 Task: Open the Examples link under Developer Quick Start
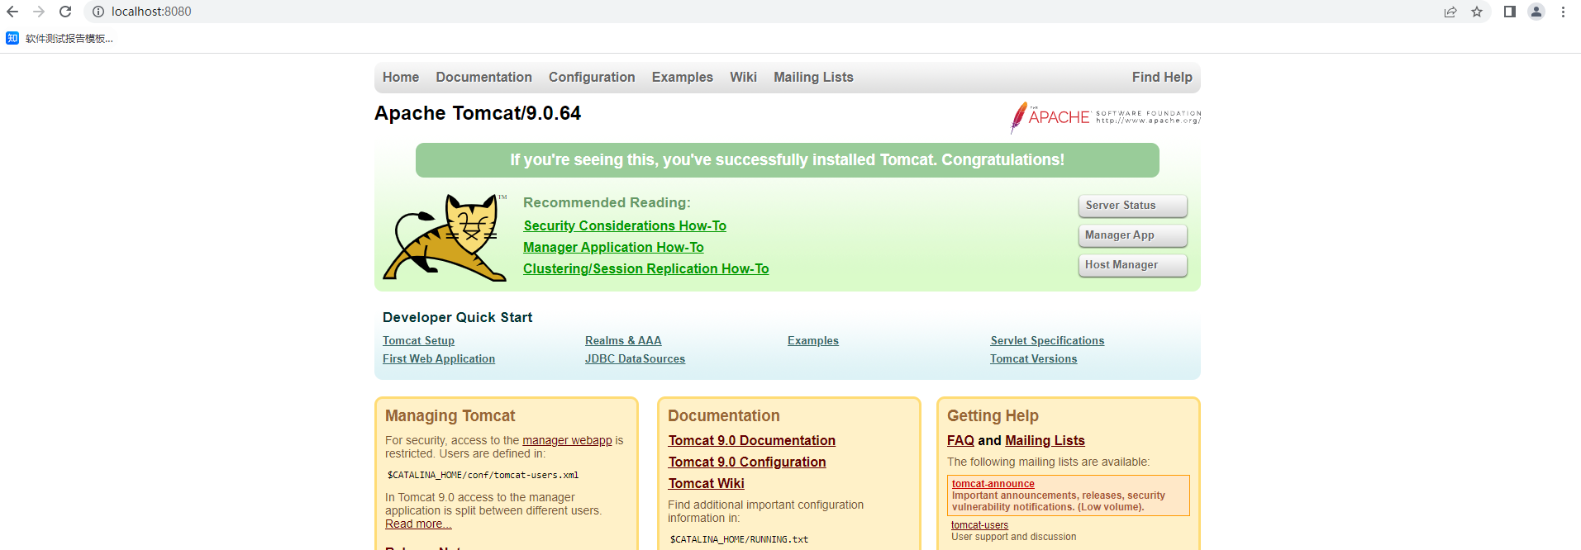click(x=813, y=340)
